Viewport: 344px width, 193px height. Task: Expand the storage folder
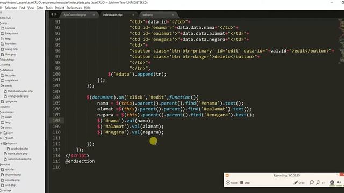6,190
